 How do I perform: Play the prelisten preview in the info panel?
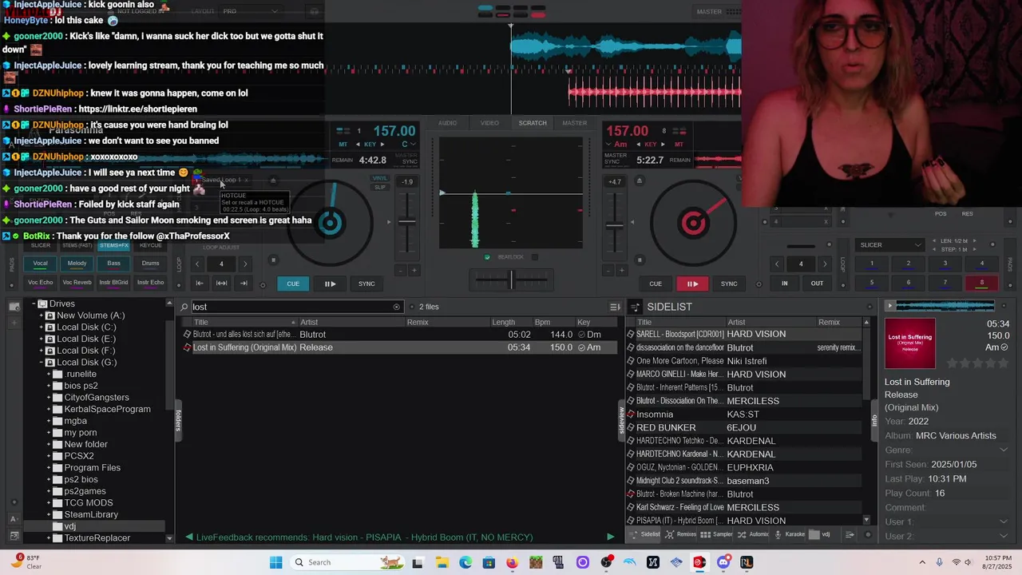point(890,305)
